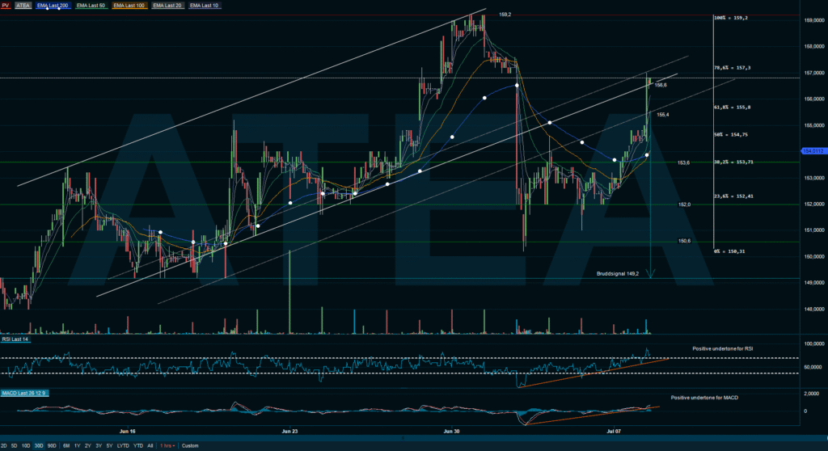The width and height of the screenshot is (828, 451).
Task: Show All available history
Action: (x=150, y=445)
